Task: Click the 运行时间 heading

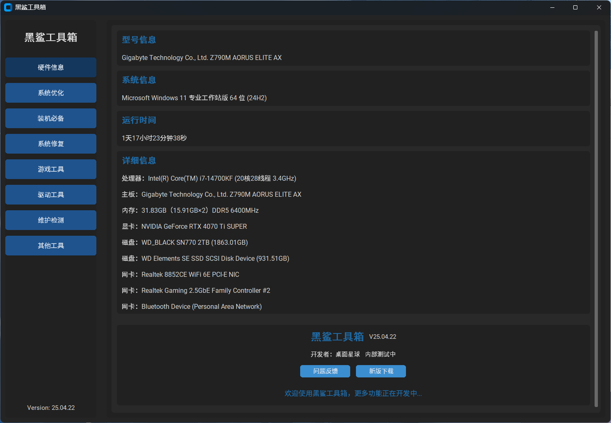Action: coord(139,120)
